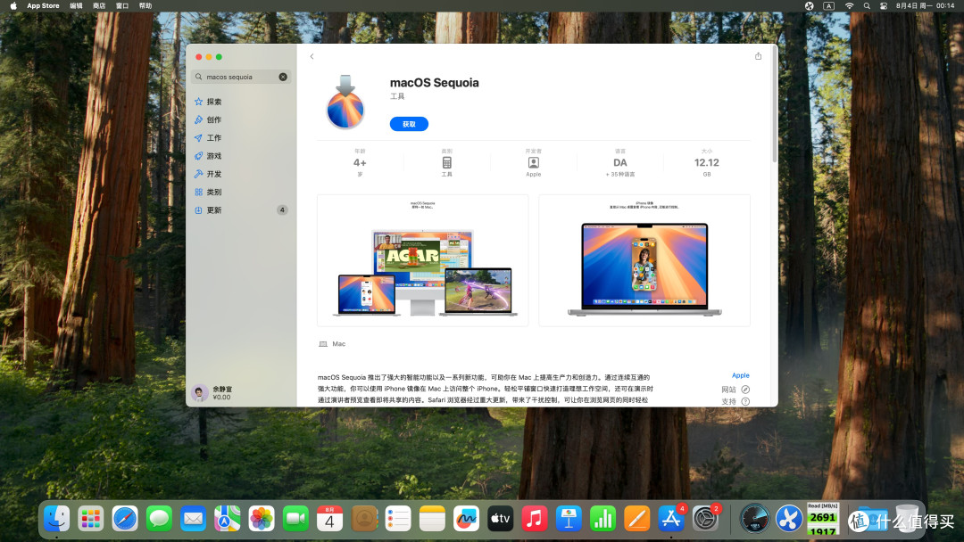This screenshot has width=964, height=542.
Task: Click the App Store window scrollbar
Action: click(x=774, y=104)
